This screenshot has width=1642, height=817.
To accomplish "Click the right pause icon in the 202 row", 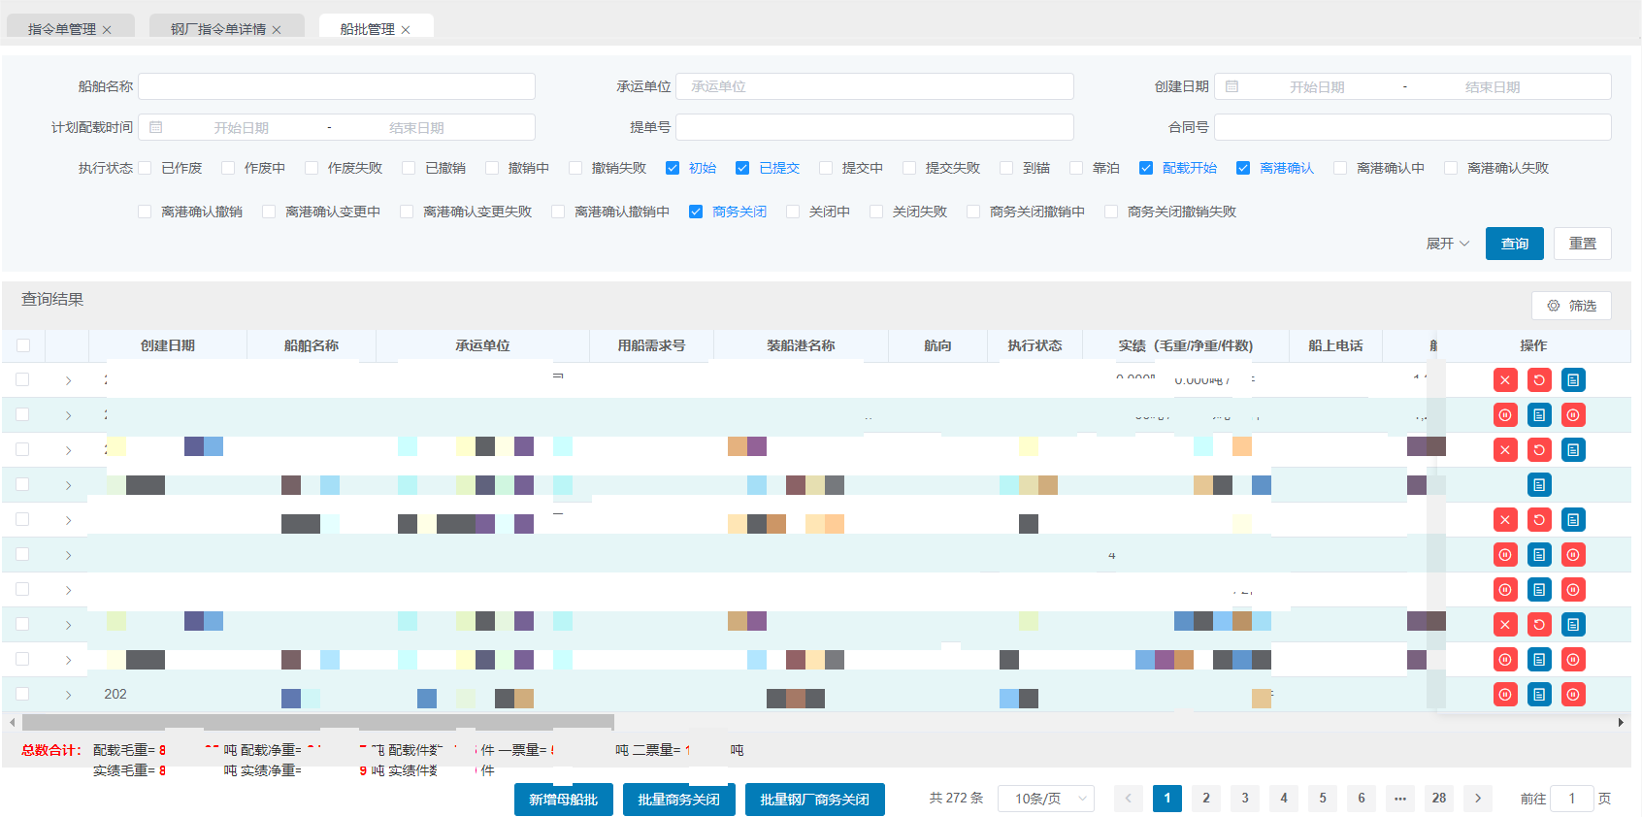I will click(x=1573, y=695).
